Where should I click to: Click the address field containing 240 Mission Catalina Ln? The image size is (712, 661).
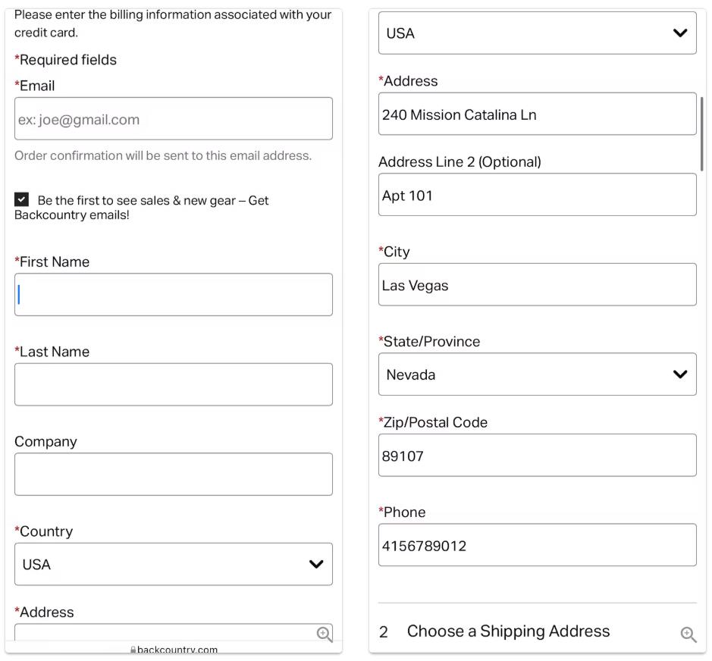[x=537, y=114]
